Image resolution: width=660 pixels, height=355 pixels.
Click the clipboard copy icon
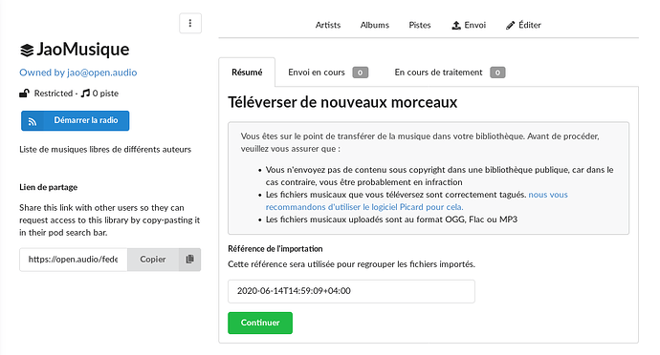[189, 260]
